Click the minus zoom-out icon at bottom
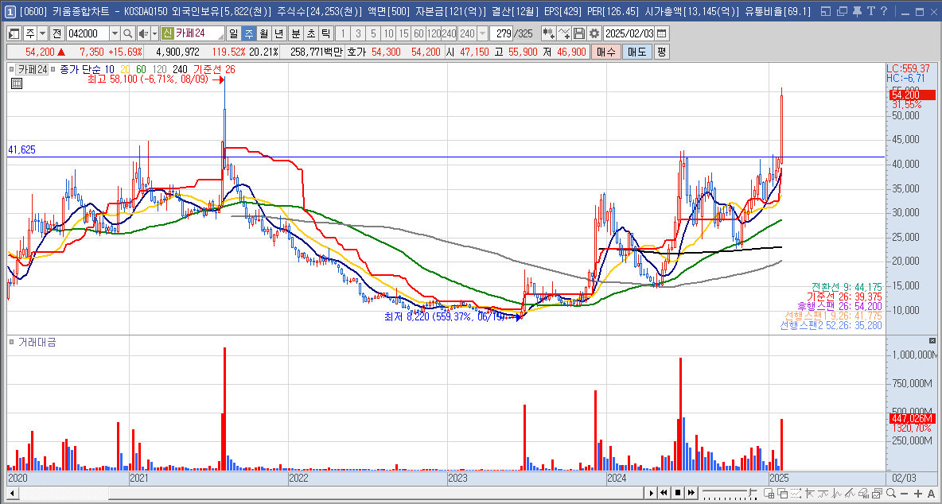 click(x=904, y=494)
